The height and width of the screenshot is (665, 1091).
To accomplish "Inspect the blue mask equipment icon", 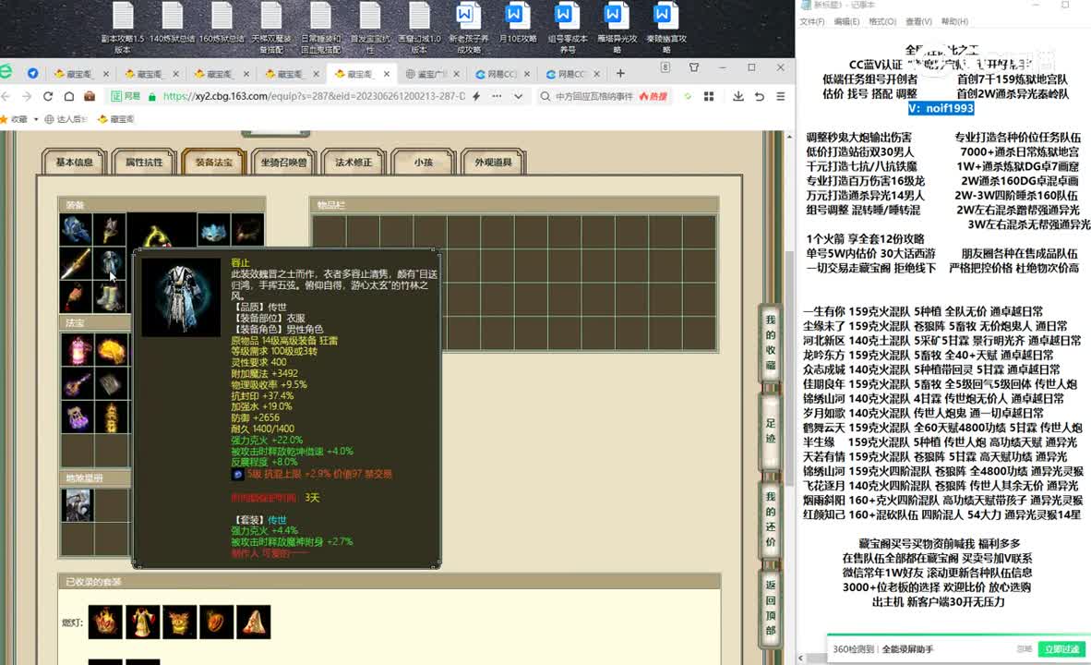I will tap(213, 231).
